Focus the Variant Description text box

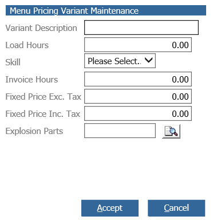pos(141,27)
